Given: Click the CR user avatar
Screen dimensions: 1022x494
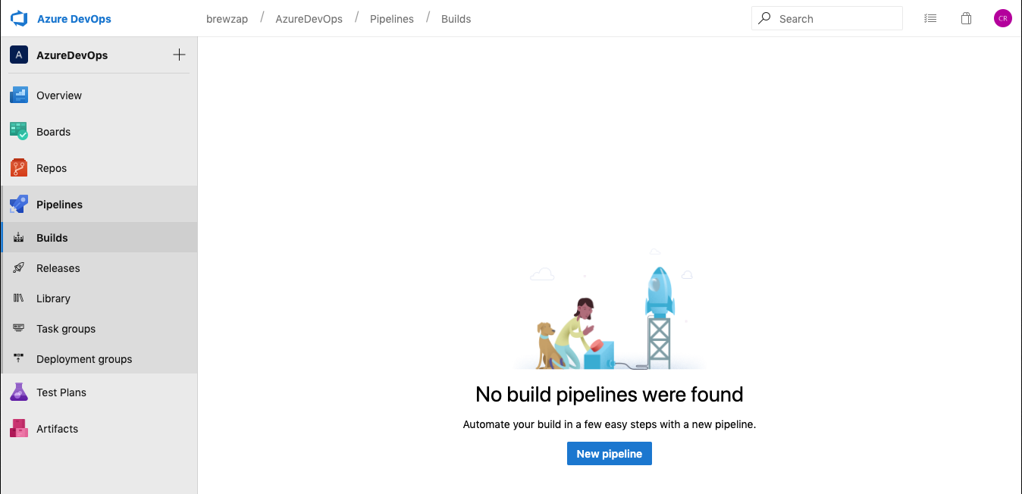Looking at the screenshot, I should (x=1002, y=19).
